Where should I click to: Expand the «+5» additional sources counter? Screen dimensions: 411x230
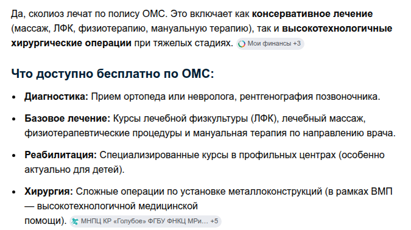pos(214,221)
